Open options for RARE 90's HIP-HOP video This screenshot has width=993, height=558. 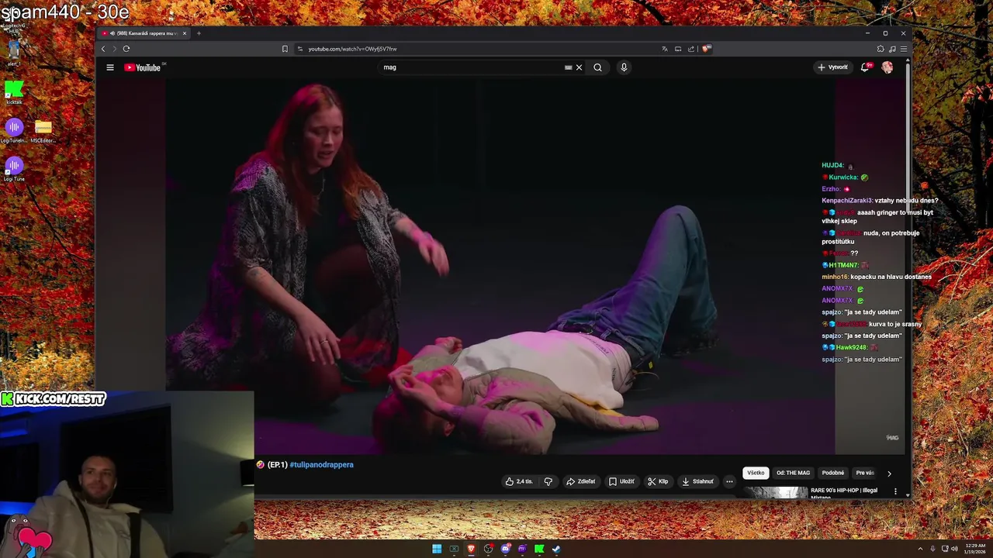point(895,491)
